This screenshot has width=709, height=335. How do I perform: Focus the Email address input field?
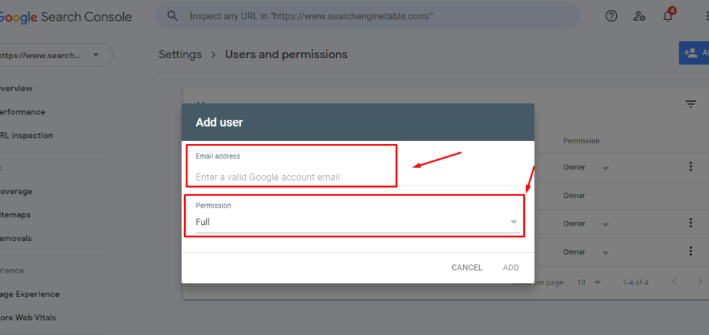[291, 177]
